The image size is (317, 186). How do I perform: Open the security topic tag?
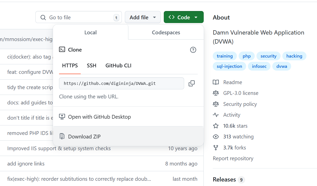(x=269, y=56)
